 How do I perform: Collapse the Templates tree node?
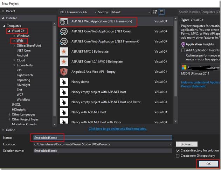coord(4,26)
